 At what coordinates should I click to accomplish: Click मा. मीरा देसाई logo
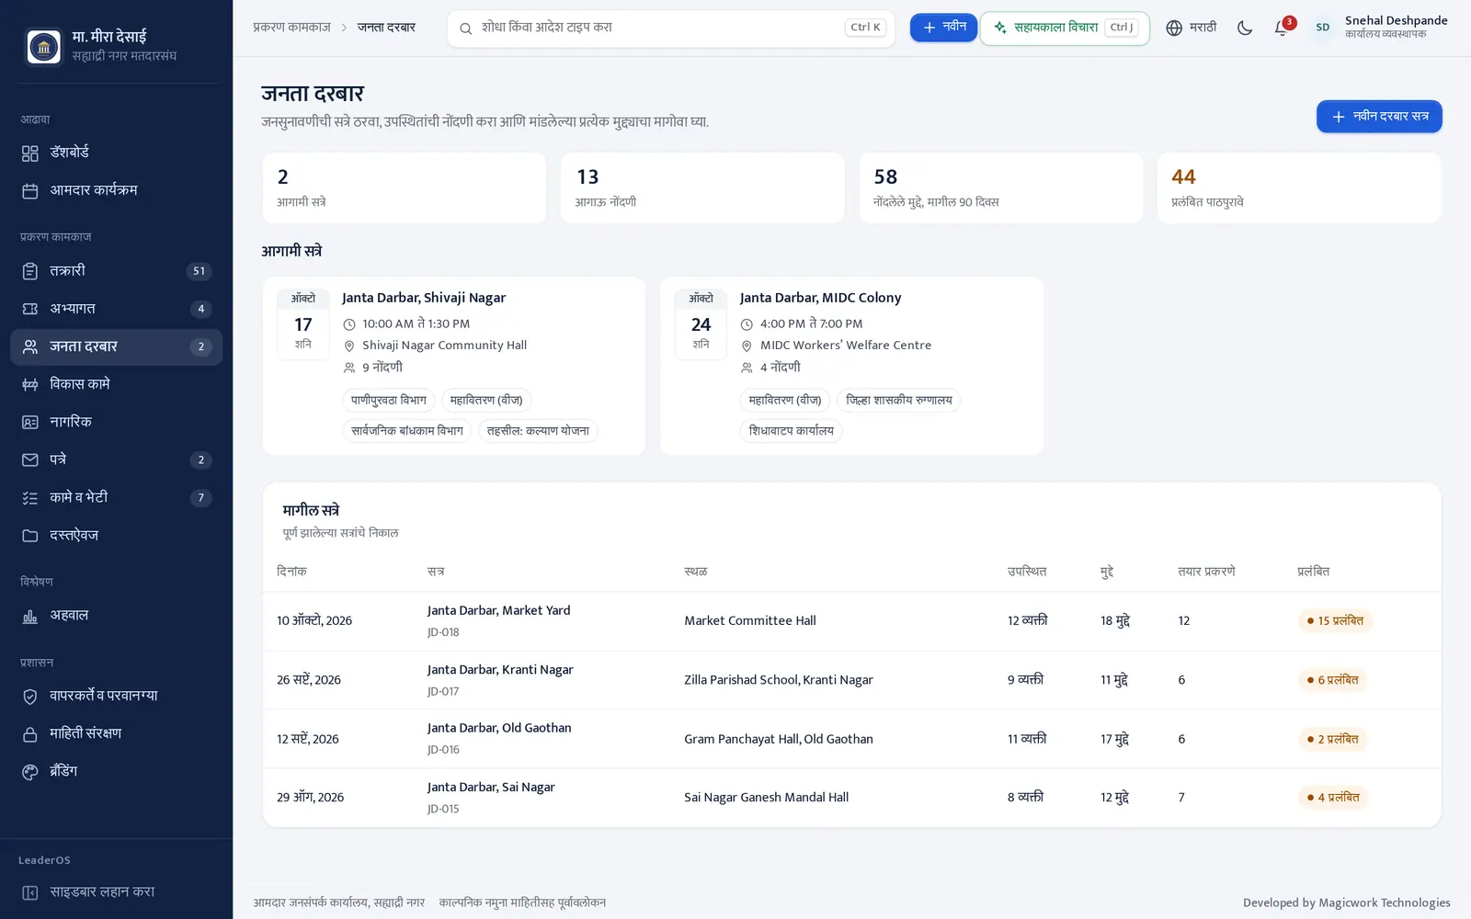43,46
